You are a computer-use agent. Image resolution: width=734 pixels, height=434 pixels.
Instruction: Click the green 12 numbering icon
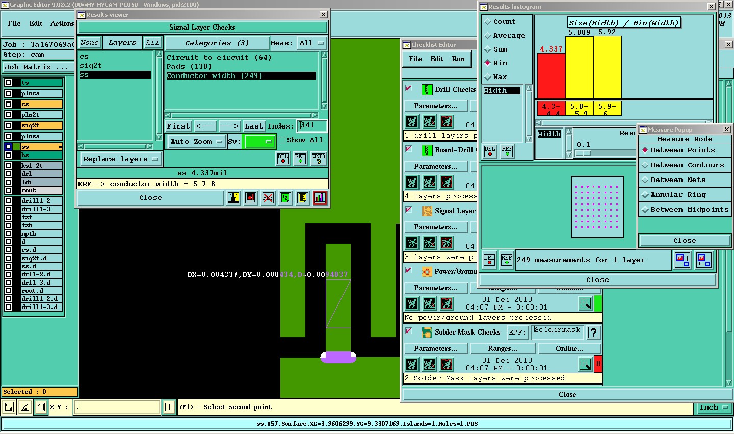click(x=285, y=198)
